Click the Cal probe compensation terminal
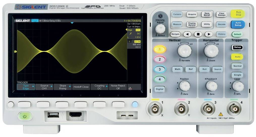 [124, 116]
